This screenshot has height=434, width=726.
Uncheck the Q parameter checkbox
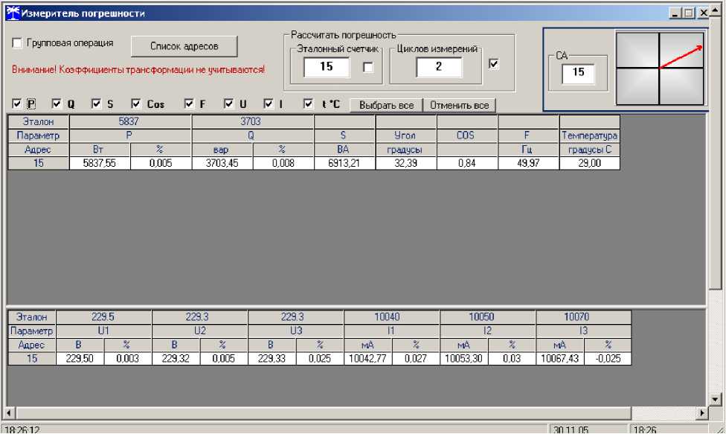coord(57,103)
